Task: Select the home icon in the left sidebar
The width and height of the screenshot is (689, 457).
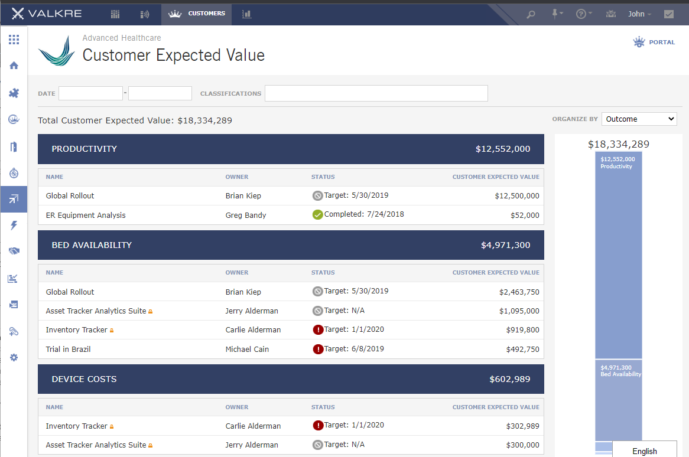Action: coord(14,66)
